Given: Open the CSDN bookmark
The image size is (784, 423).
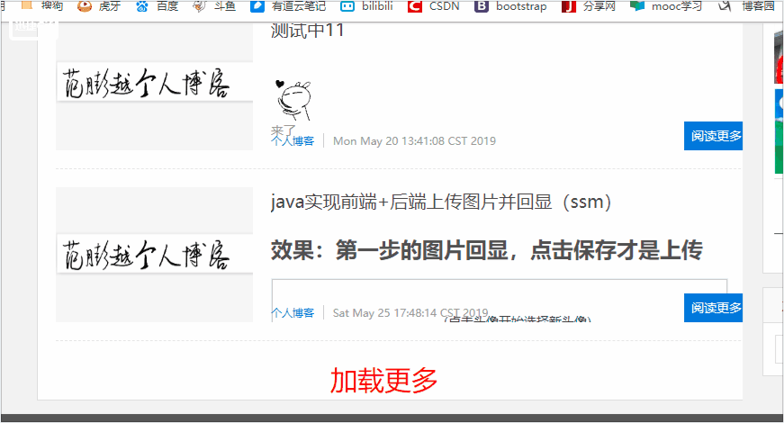Looking at the screenshot, I should point(434,6).
